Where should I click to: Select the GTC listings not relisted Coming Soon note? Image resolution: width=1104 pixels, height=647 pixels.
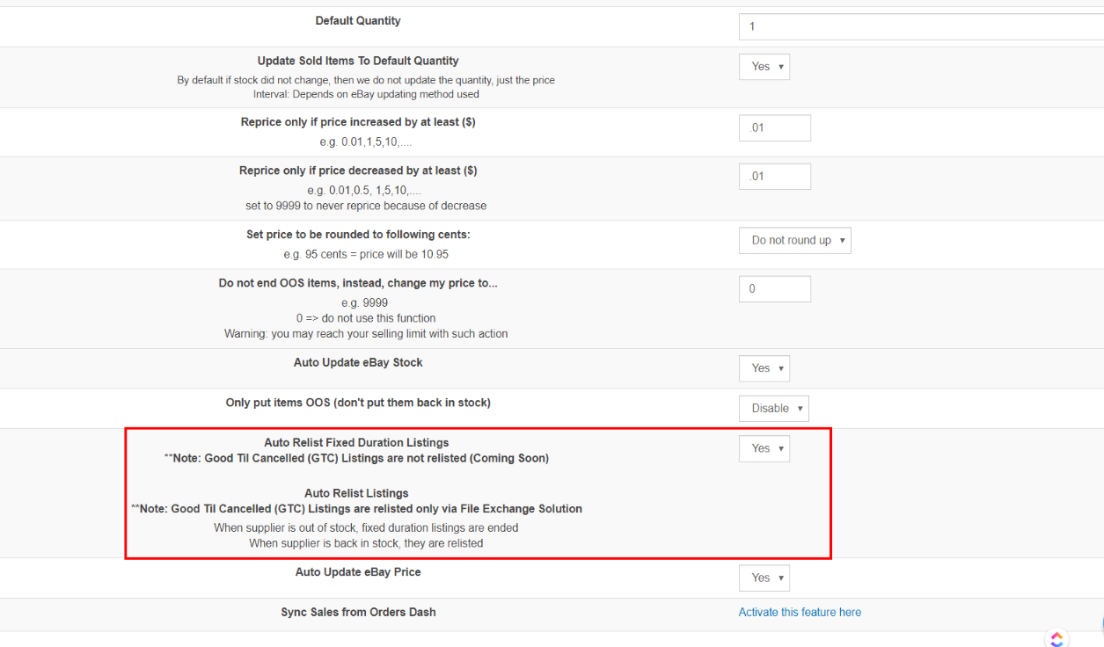(356, 458)
